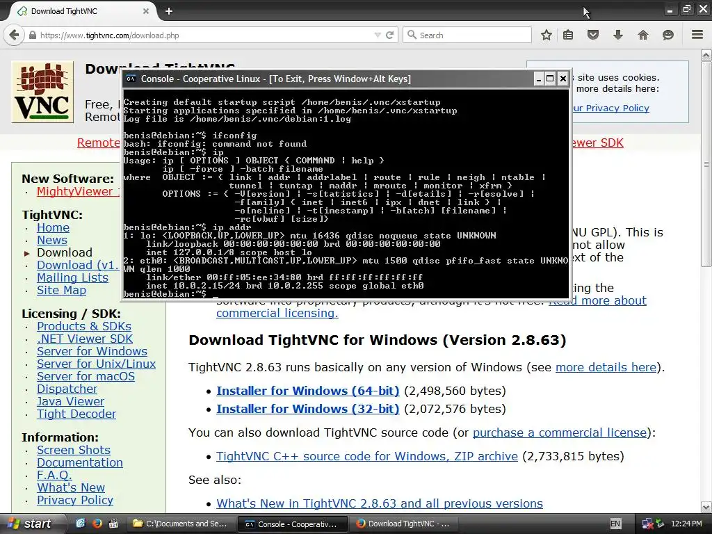Screen dimensions: 712x534
Task: Open the Java Viewer link
Action: 70,401
